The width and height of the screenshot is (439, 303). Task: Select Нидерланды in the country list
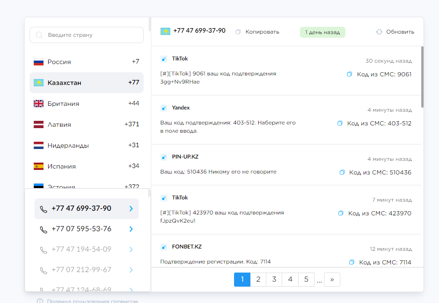86,145
